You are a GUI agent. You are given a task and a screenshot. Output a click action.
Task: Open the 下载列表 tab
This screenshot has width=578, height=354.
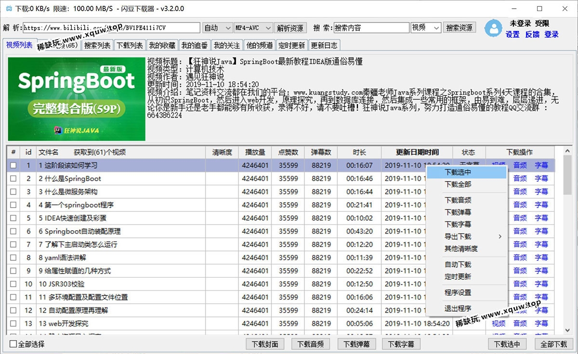pos(130,45)
